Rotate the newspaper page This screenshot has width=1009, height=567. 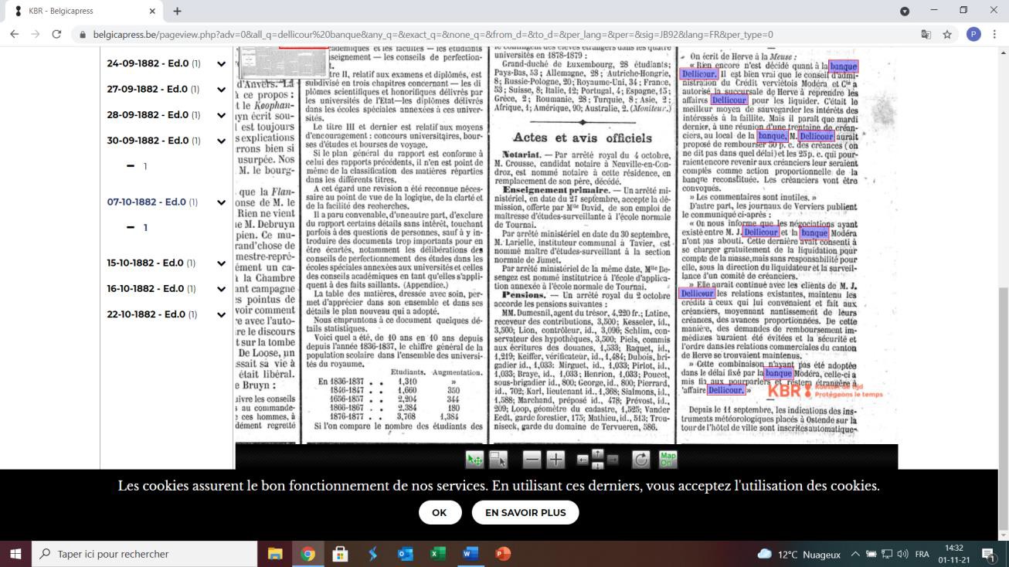640,460
